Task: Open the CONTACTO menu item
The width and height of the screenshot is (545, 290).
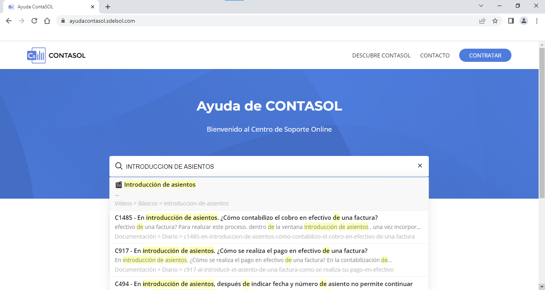Action: click(x=435, y=55)
